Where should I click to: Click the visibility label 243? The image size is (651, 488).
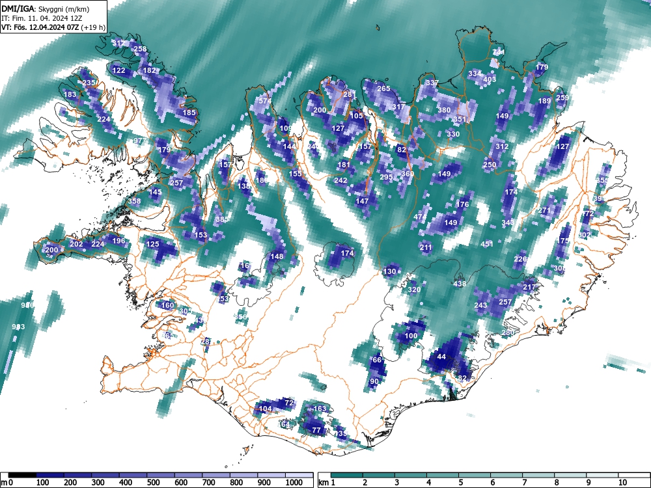[x=480, y=305]
